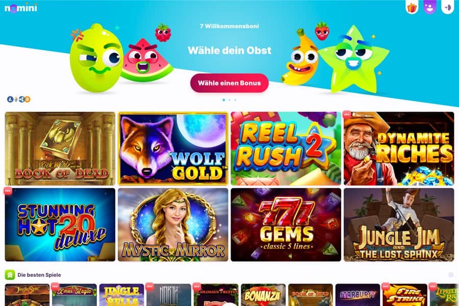Click the Bitcoin payment icon

click(27, 99)
